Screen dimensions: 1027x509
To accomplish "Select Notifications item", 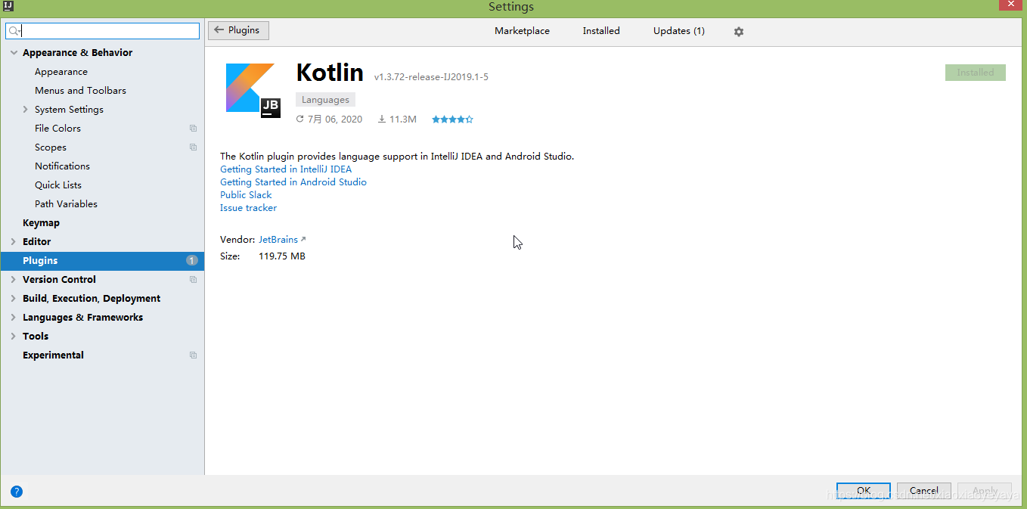I will 62,166.
